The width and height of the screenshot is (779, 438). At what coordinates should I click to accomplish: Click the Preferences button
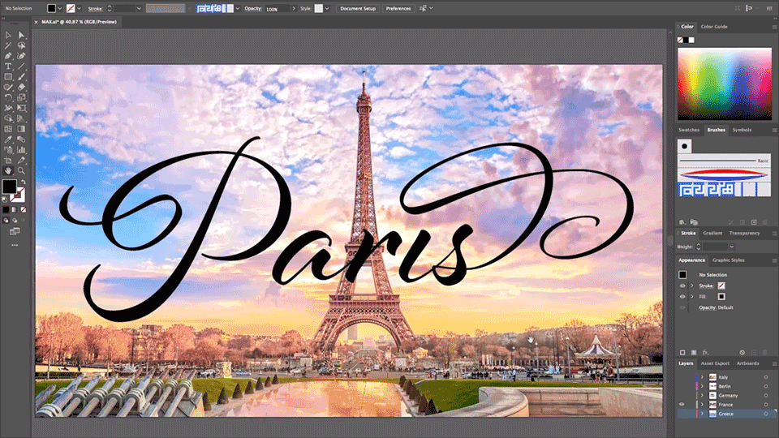(398, 8)
